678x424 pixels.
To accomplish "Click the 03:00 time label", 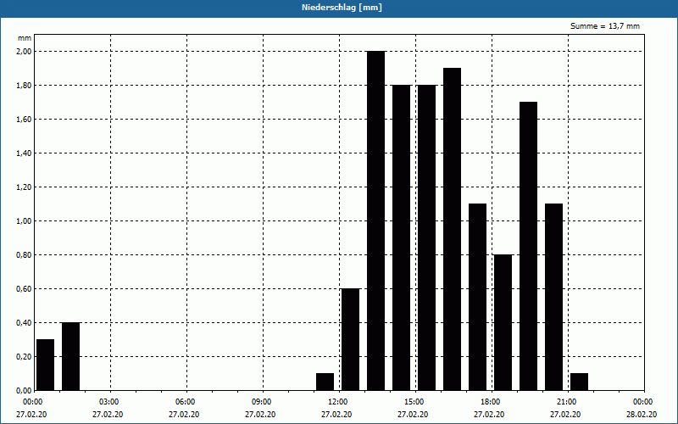I will coord(110,402).
